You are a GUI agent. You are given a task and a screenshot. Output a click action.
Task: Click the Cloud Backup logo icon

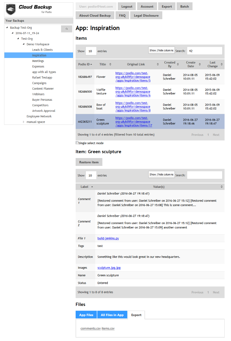point(11,9)
